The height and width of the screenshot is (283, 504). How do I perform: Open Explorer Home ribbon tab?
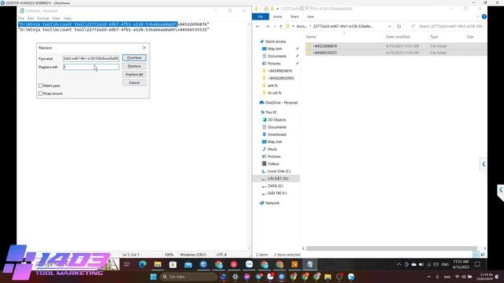[x=277, y=17]
